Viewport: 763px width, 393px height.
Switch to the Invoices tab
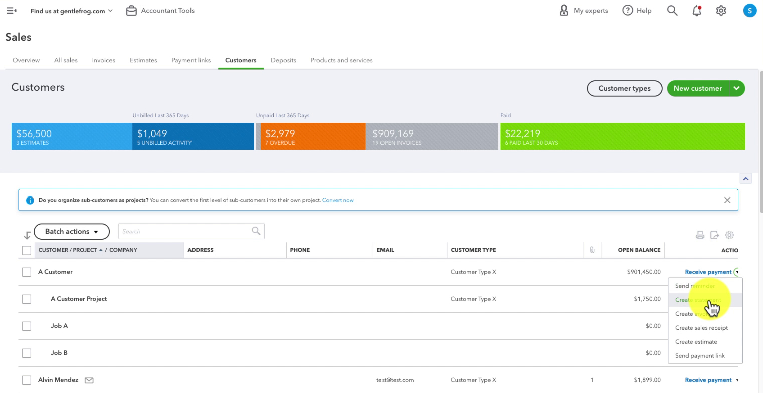tap(104, 60)
